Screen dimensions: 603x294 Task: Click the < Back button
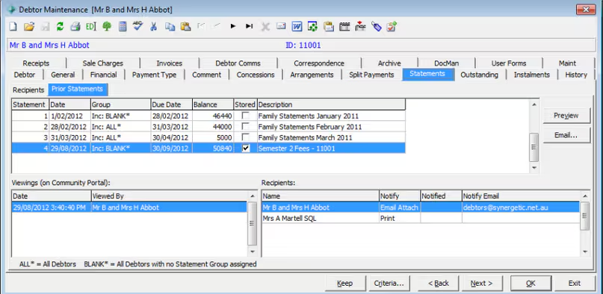coord(439,284)
